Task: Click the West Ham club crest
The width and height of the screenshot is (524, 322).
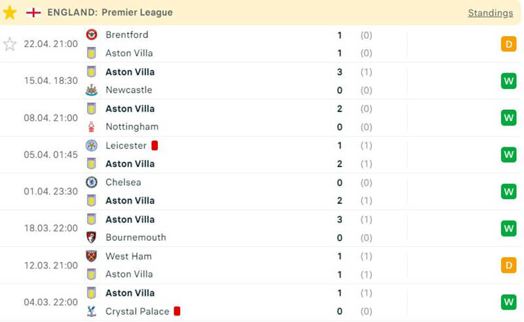Action: tap(92, 256)
